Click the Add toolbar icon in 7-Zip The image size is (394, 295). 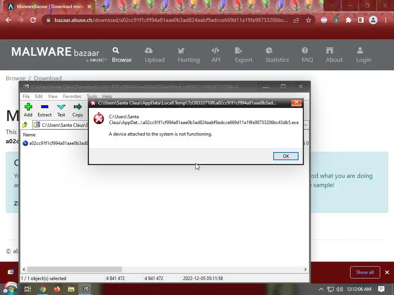point(28,110)
